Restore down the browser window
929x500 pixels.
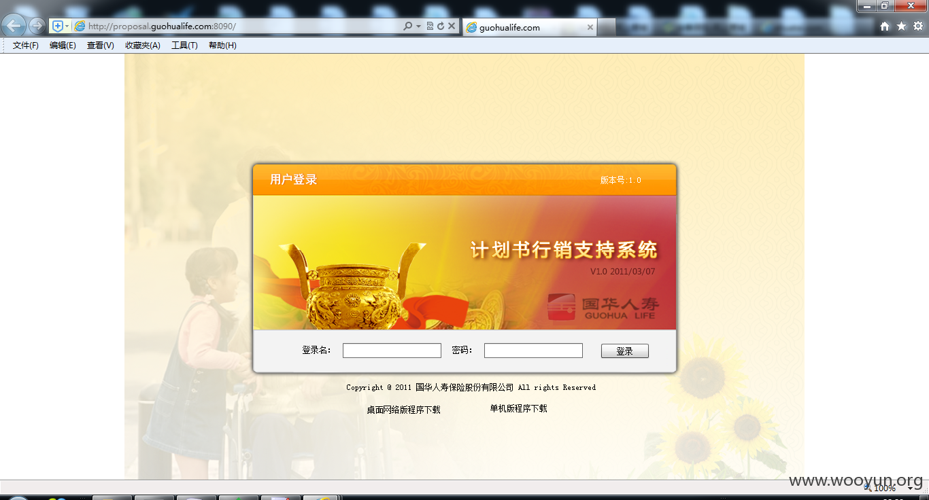884,5
